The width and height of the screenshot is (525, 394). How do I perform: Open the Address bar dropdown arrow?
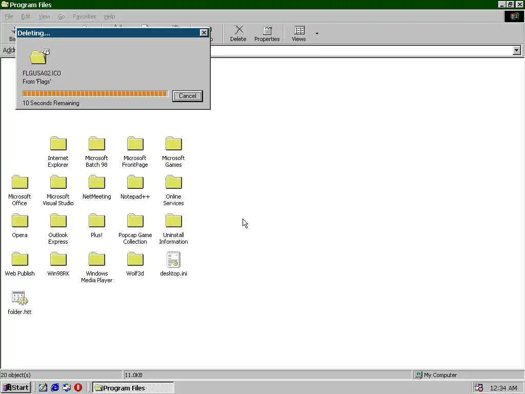pos(517,50)
